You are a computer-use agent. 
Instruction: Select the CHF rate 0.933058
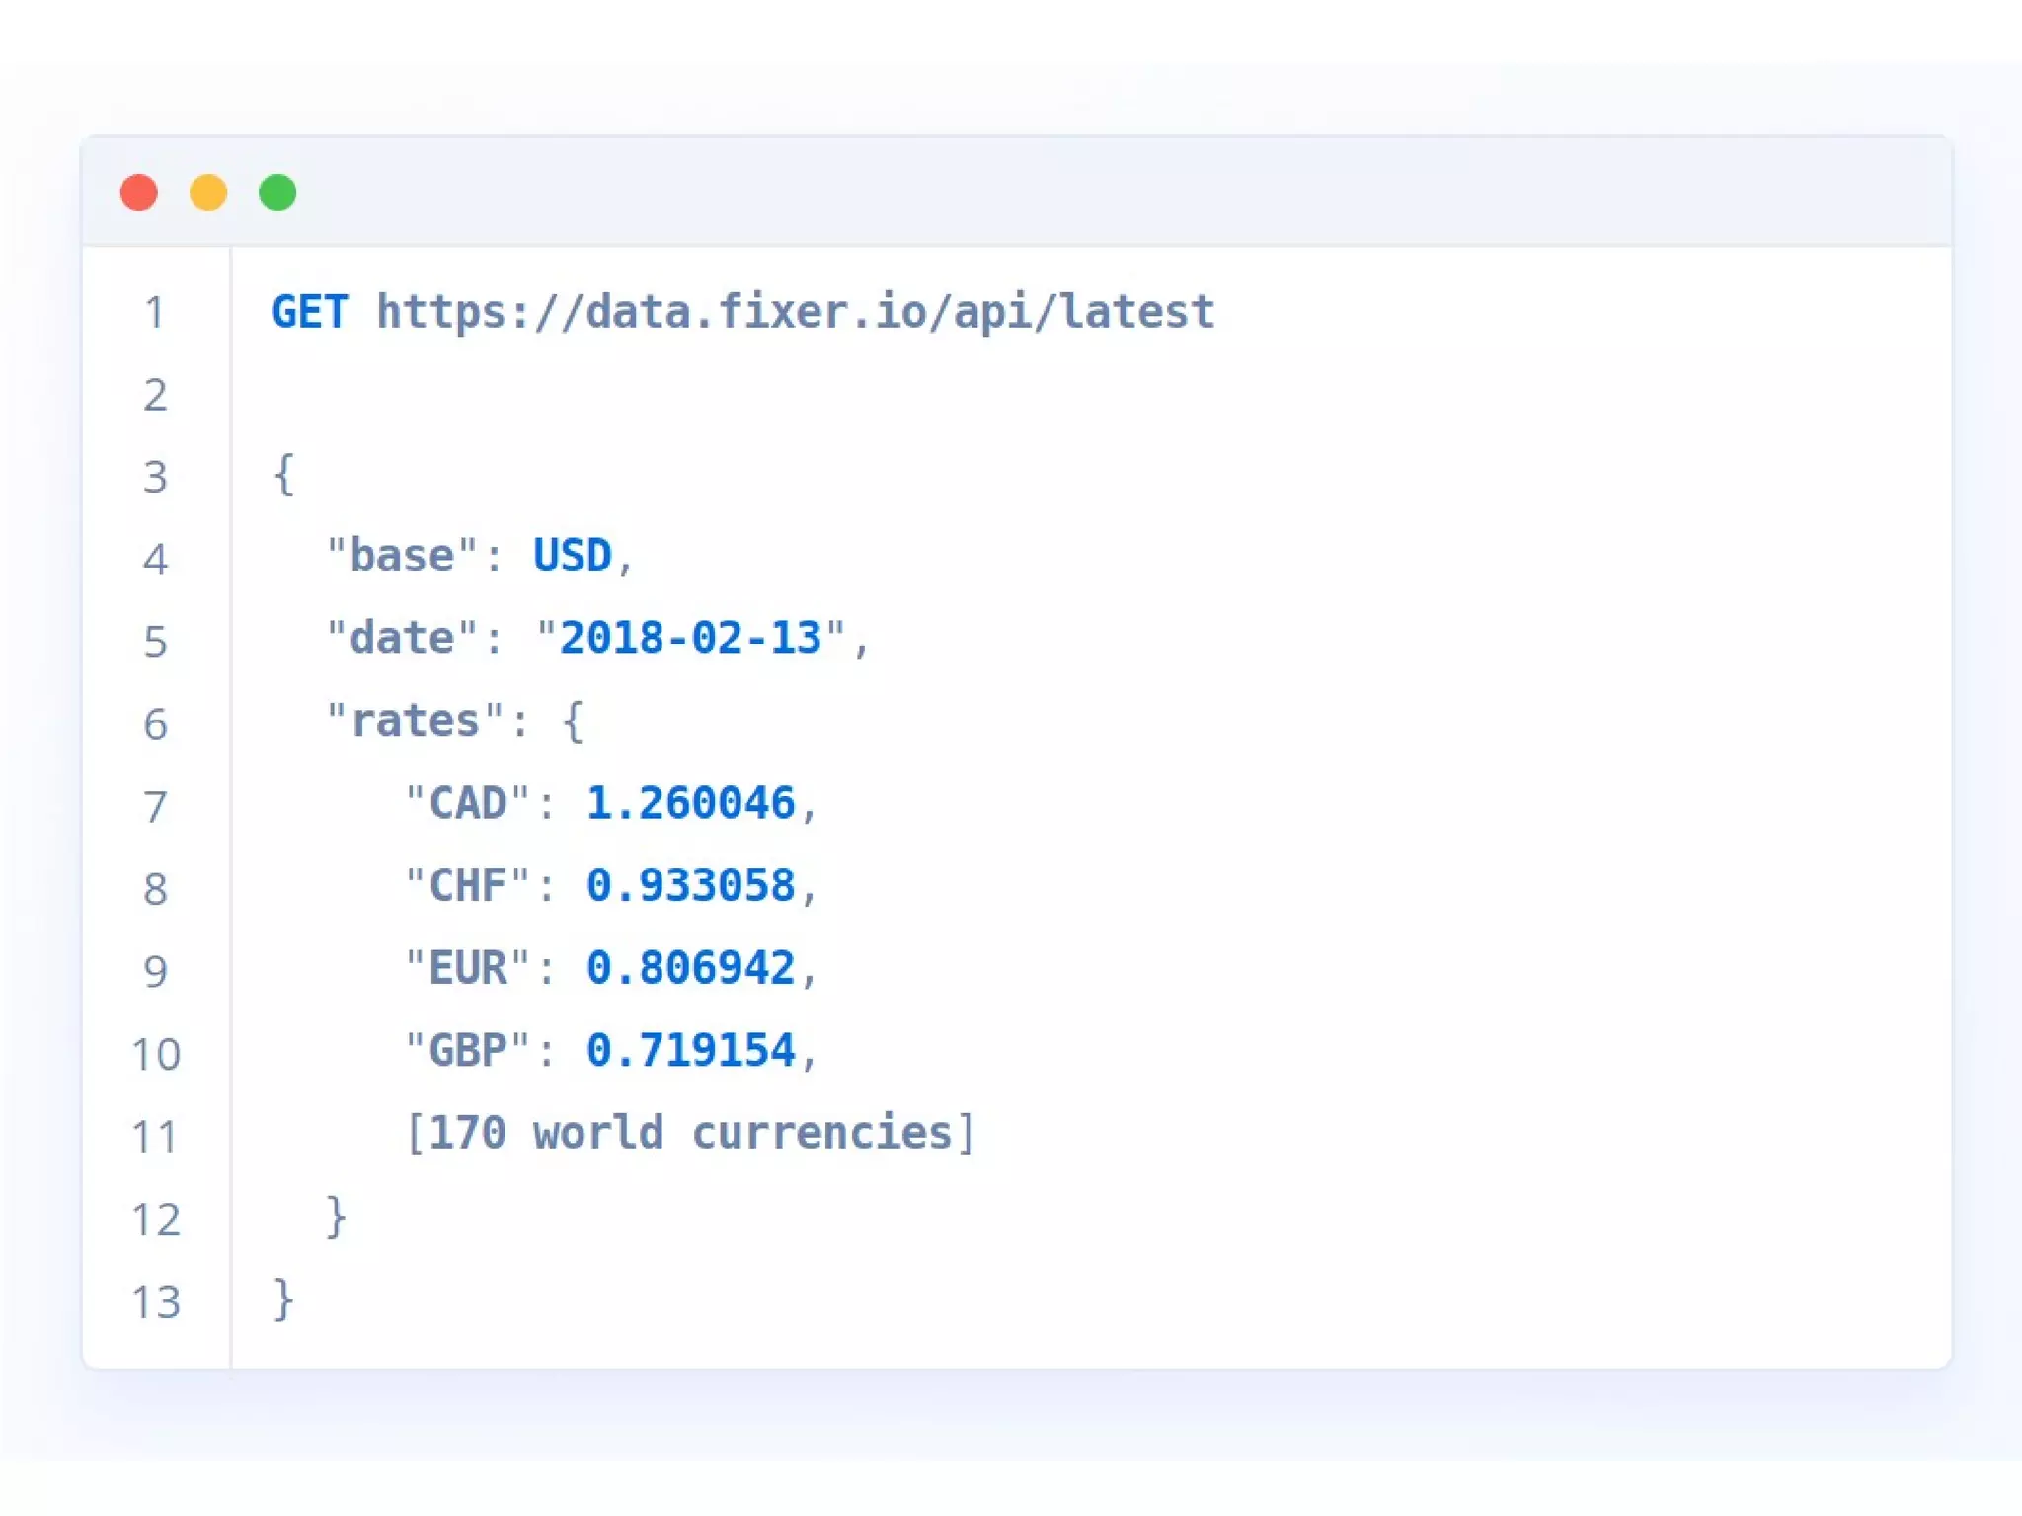click(690, 885)
